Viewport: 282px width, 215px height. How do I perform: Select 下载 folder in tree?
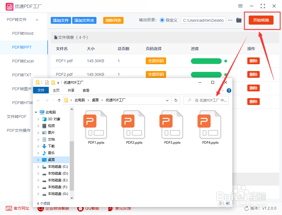(51, 146)
